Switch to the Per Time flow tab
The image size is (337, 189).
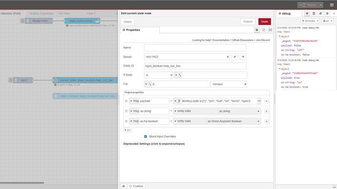[x=69, y=13]
